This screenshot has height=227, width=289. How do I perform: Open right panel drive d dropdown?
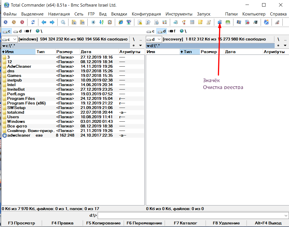click(154, 39)
